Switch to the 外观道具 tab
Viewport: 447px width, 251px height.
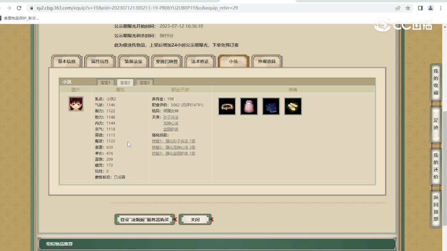click(267, 61)
